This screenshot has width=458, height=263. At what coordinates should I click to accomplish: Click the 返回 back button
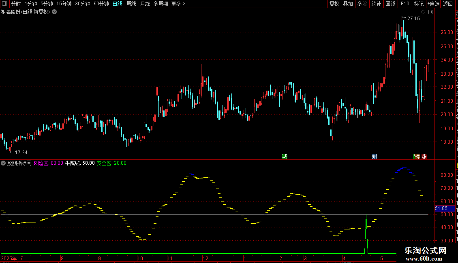point(447,4)
